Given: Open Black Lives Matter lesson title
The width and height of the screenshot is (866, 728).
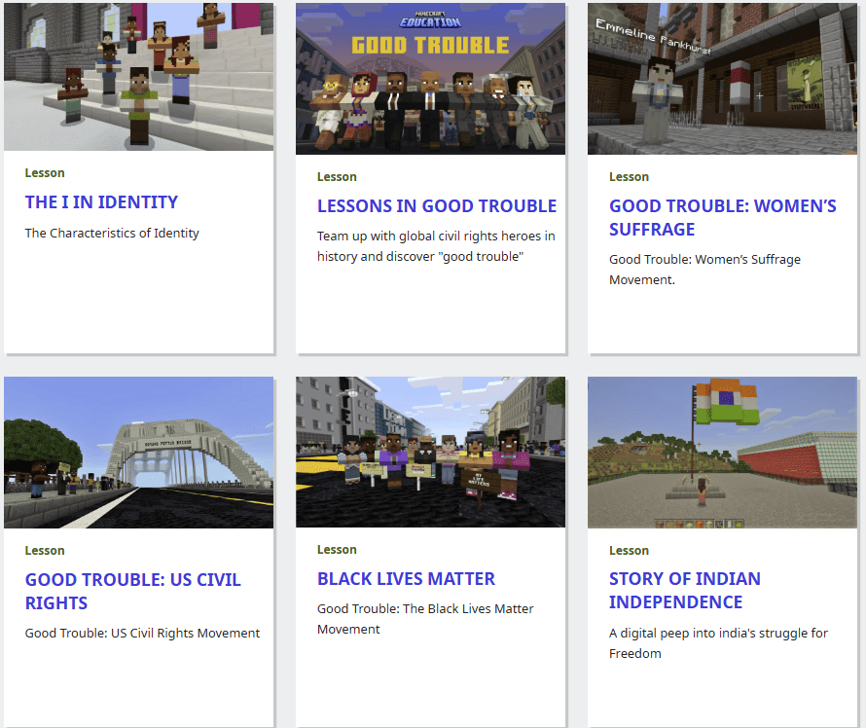Looking at the screenshot, I should point(406,579).
